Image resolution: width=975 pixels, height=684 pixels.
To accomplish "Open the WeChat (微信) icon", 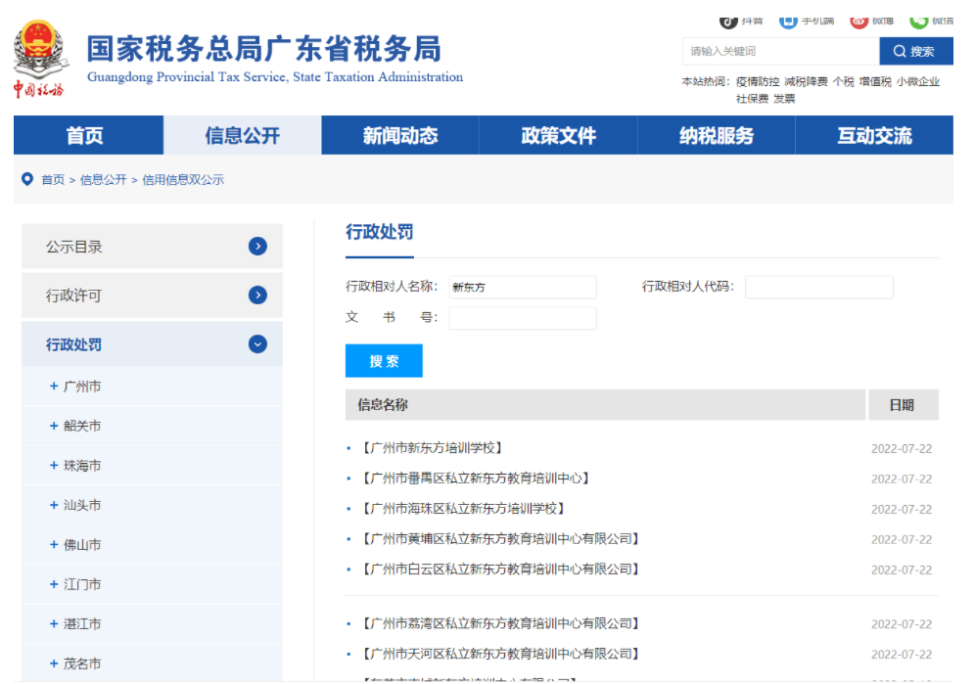I will tap(918, 22).
